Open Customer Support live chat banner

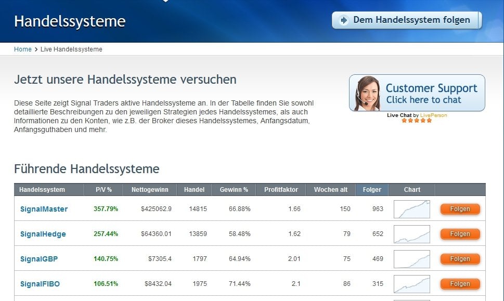[x=417, y=93]
